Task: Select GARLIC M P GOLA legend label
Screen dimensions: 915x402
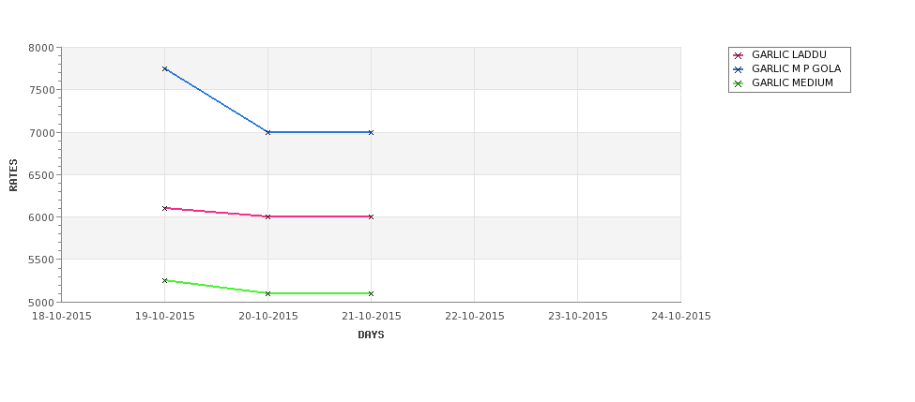Action: coord(796,68)
